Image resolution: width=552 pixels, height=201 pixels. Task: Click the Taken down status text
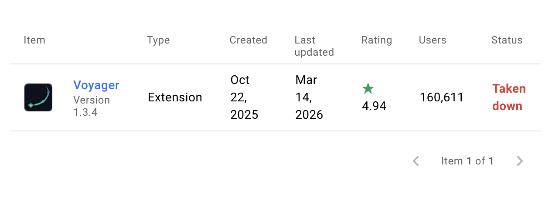click(509, 97)
